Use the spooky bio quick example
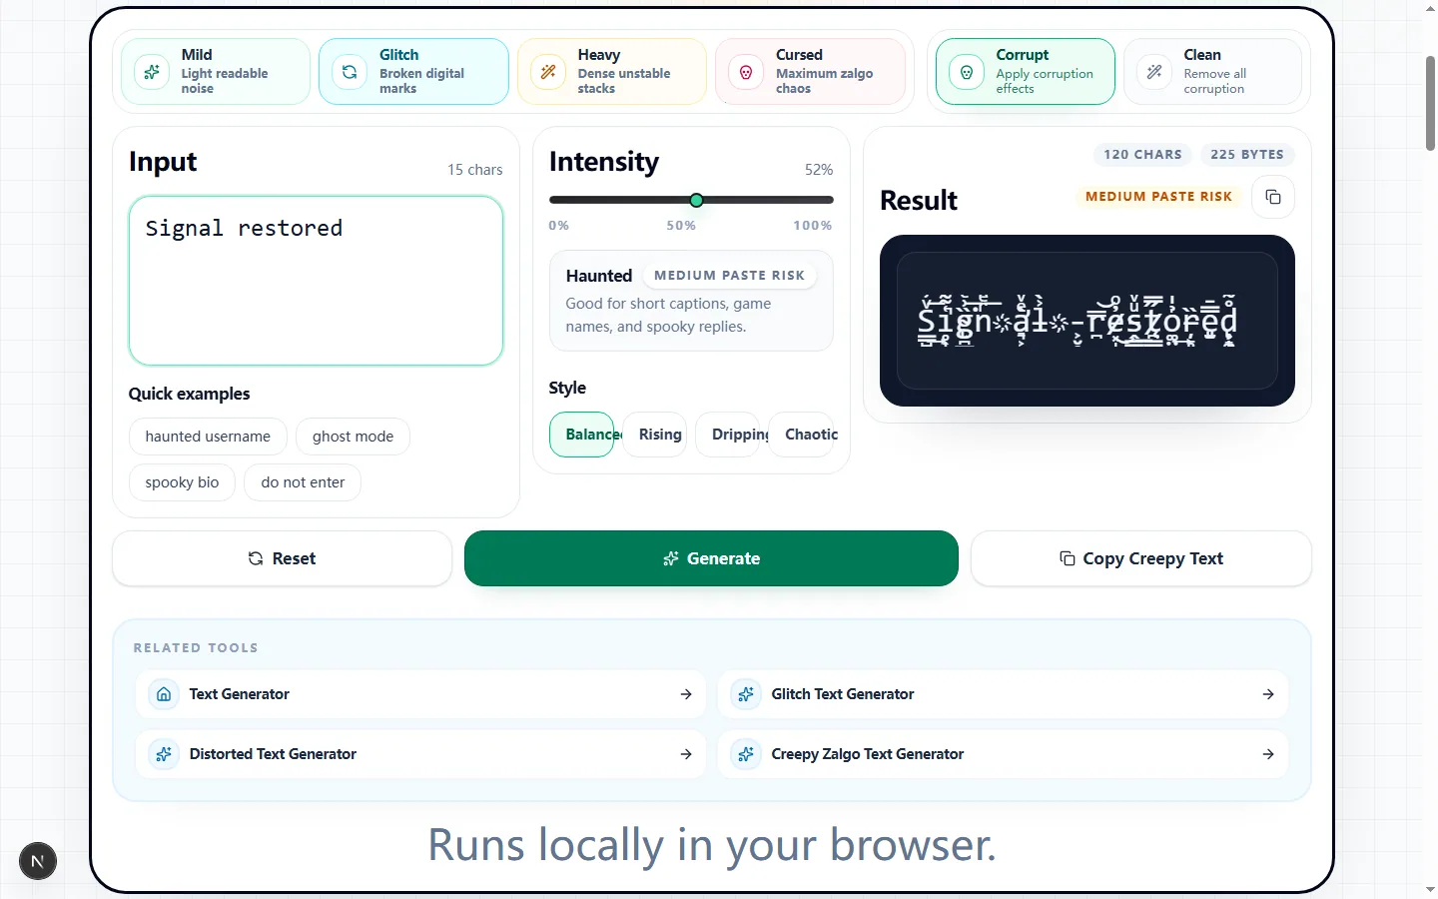 pos(182,482)
